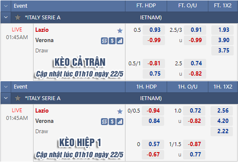The image size is (238, 162).
Task: Collapse the Italy Serie A league row in full-time table
Action: tap(6, 17)
